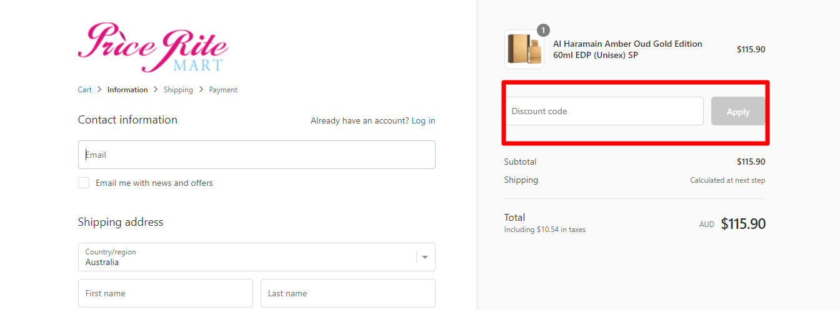Select the Shipping breadcrumb step
Viewport: 840px width, 310px height.
[178, 90]
